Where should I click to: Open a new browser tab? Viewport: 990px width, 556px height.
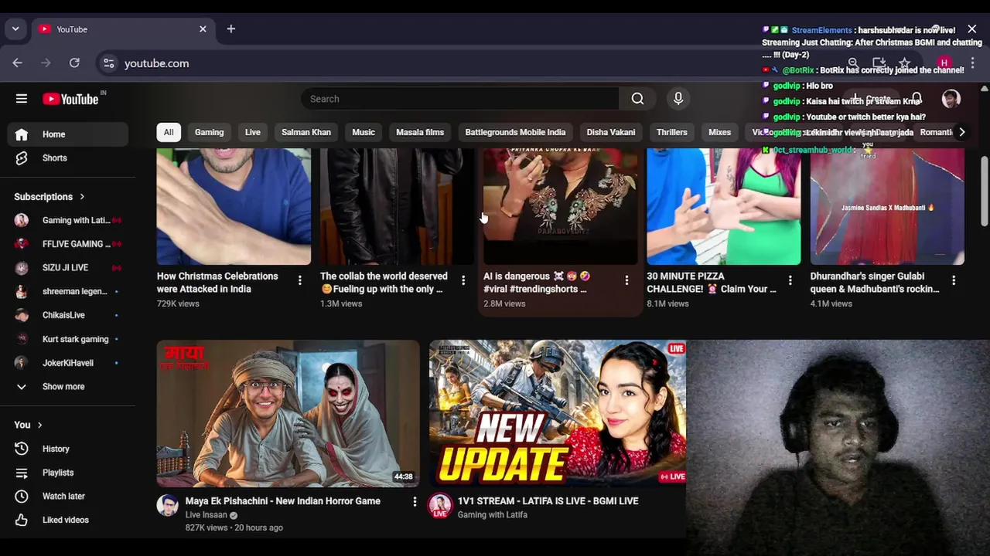point(230,29)
